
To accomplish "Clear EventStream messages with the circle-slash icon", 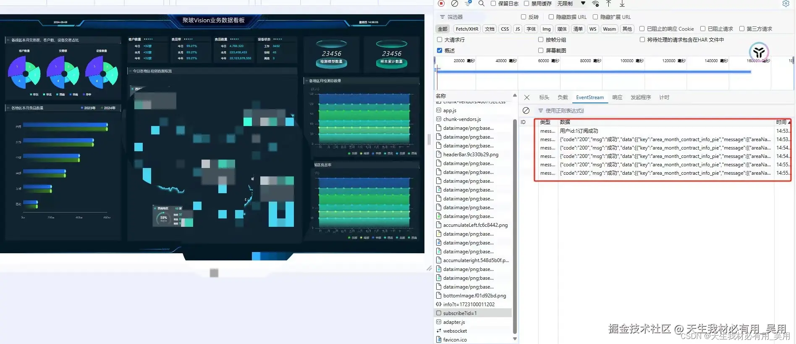I will [526, 110].
